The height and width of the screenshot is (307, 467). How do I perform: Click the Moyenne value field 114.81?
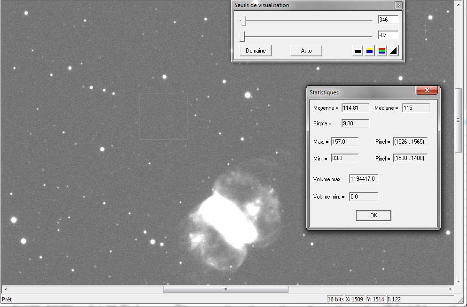[355, 108]
